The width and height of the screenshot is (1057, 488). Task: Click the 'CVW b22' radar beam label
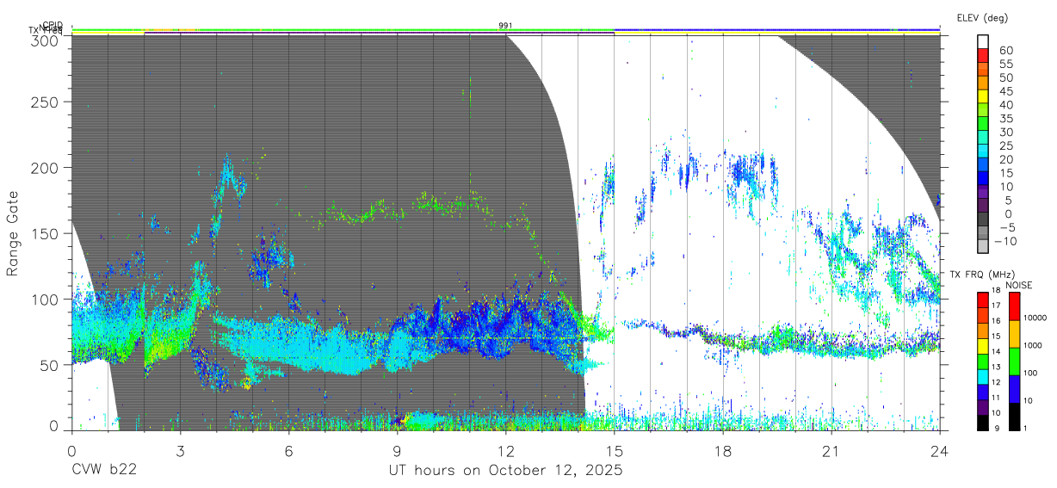point(104,471)
